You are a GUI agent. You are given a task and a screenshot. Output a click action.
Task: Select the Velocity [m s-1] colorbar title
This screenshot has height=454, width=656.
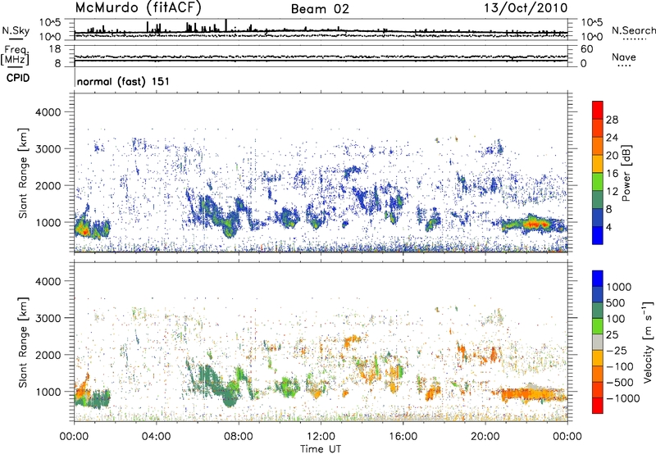648,342
